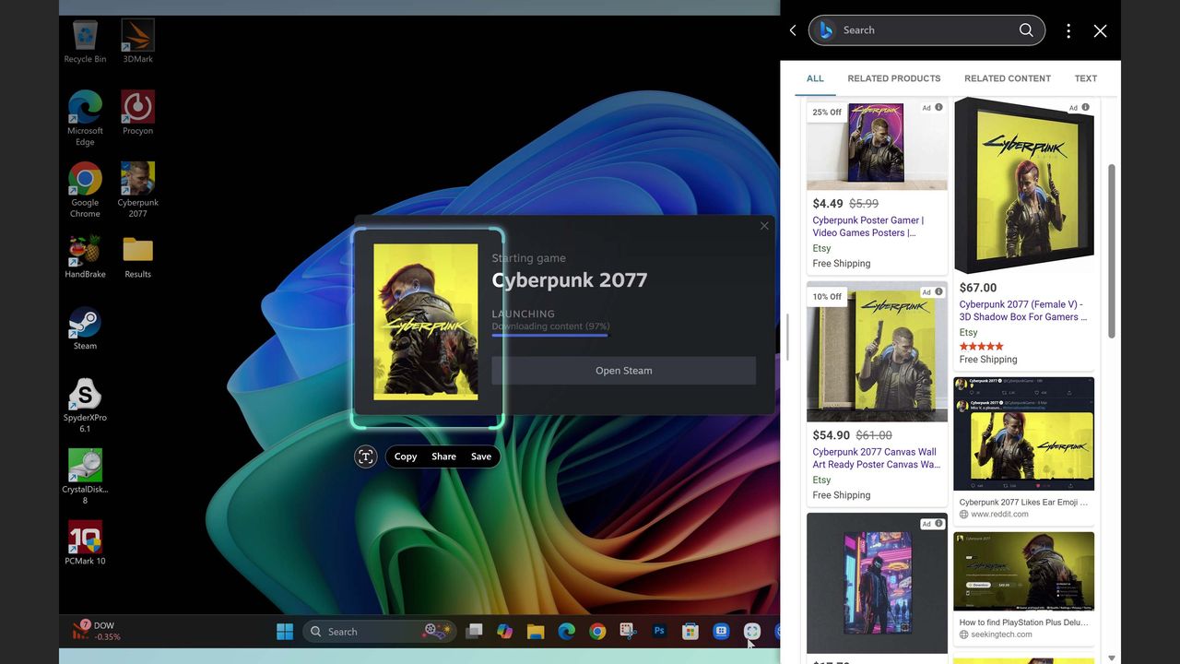Screen dimensions: 1180x664
Task: Open Cyberpunk 2077 Female V Shadow Box link
Action: point(1023,311)
